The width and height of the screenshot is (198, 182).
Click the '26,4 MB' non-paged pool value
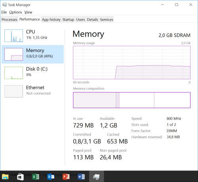111,157
